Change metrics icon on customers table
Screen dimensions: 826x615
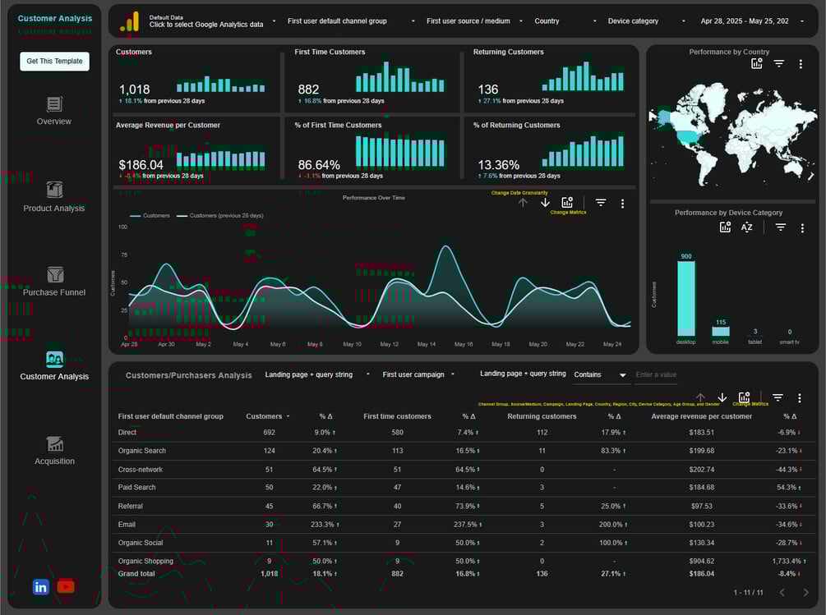point(744,397)
